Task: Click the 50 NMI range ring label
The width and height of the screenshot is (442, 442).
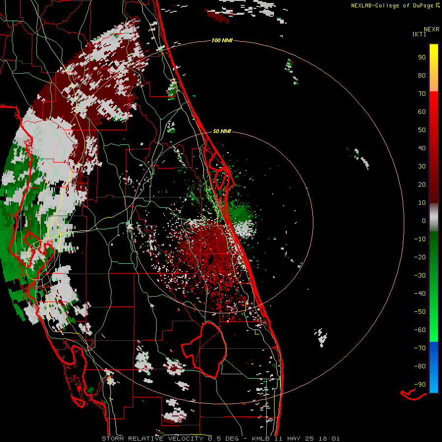Action: (x=222, y=131)
